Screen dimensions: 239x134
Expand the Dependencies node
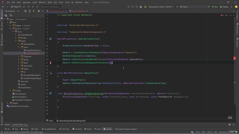16,35
